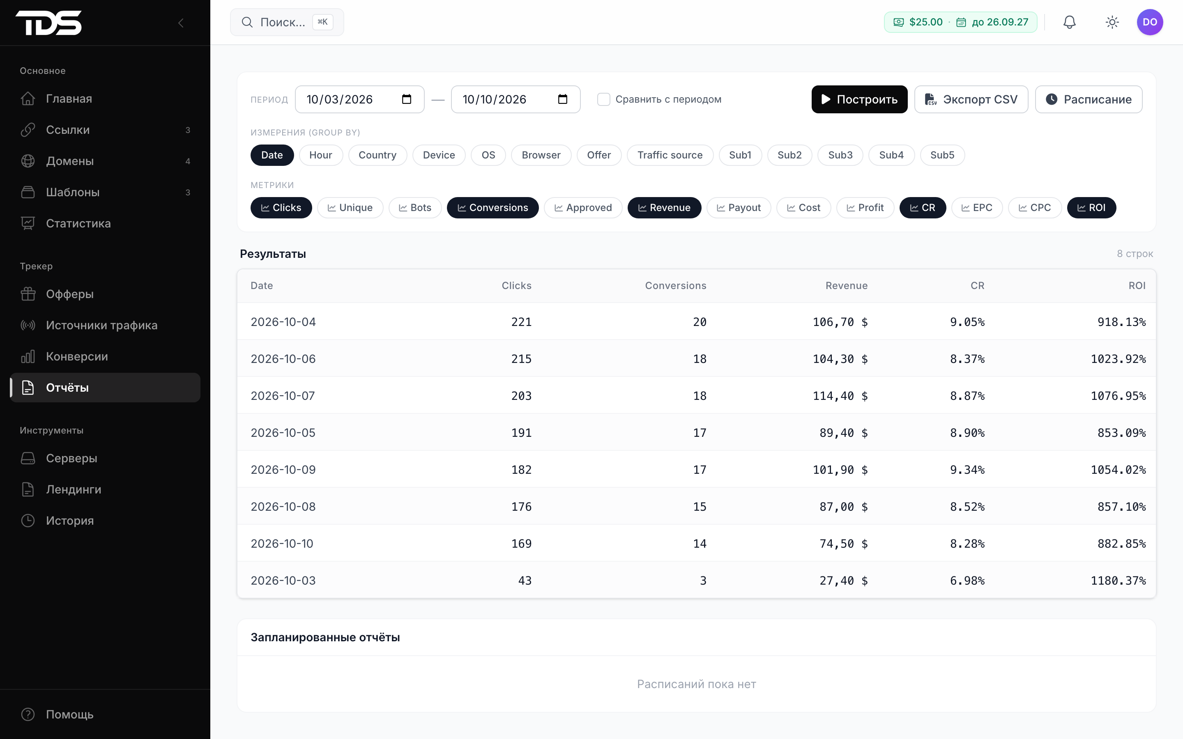This screenshot has height=739, width=1183.
Task: Open start date calendar picker icon
Action: [406, 99]
